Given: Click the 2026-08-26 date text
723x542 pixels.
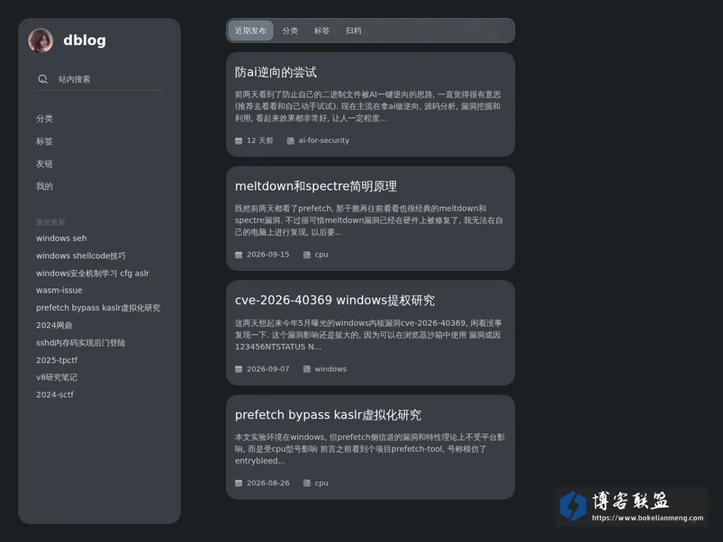Looking at the screenshot, I should pyautogui.click(x=268, y=483).
